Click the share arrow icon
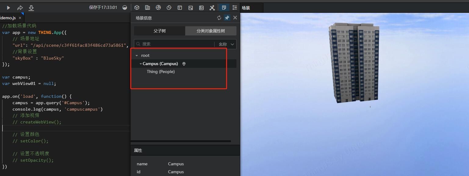The image size is (469, 176). click(x=20, y=8)
